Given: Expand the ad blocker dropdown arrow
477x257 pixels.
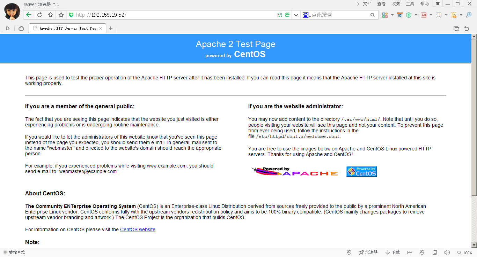Looking at the screenshot, I should click(431, 15).
